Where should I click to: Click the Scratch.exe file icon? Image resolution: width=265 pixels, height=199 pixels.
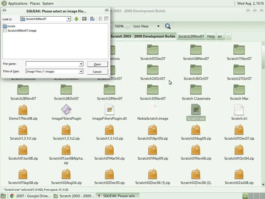196,110
